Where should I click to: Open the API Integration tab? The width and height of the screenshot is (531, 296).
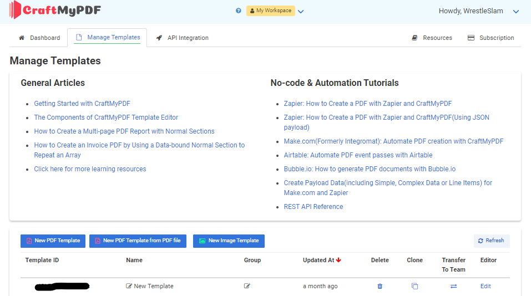coord(182,38)
